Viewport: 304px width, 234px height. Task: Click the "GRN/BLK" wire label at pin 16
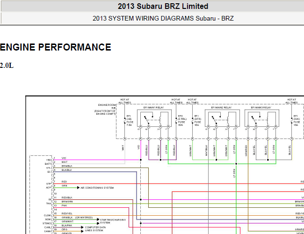(x=67, y=218)
